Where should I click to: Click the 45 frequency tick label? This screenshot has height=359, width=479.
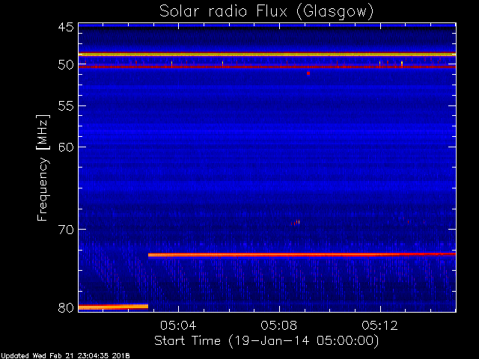tap(66, 27)
